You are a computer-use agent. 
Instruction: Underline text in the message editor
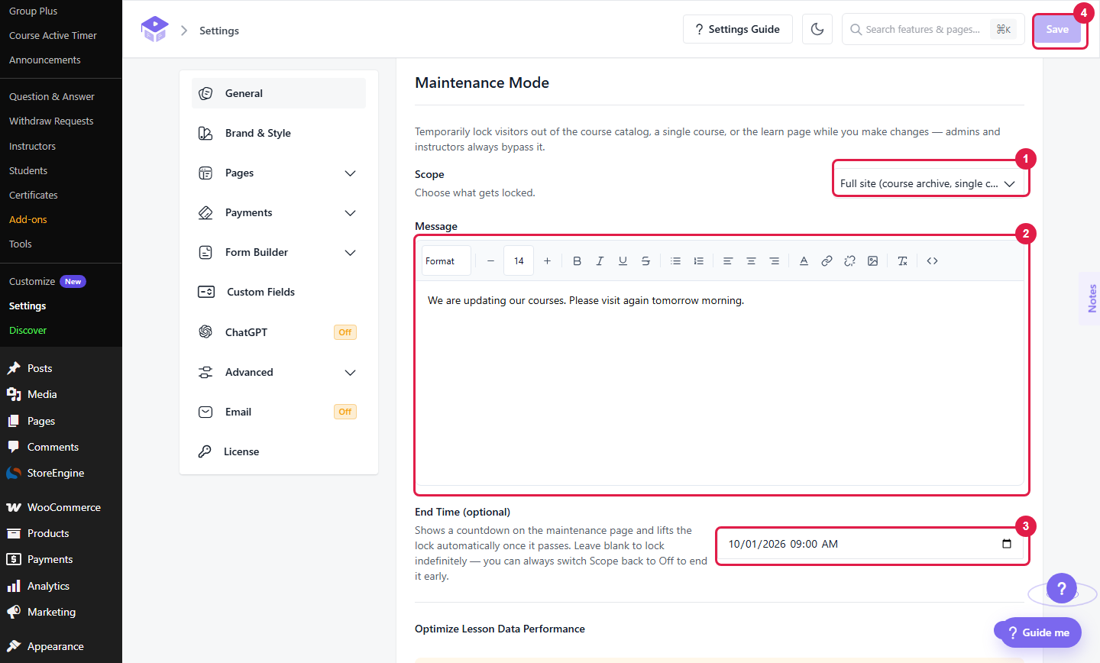pyautogui.click(x=623, y=261)
